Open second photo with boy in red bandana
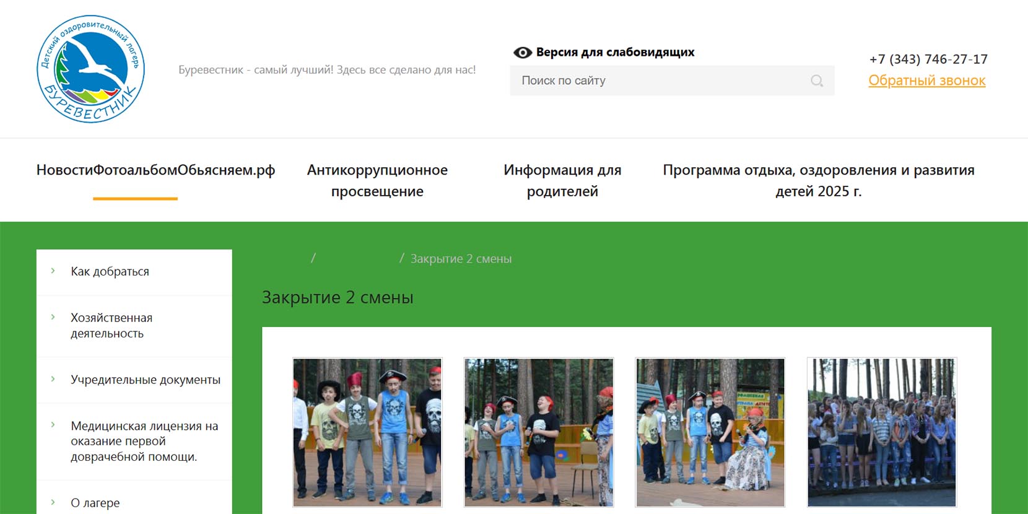 coord(539,432)
